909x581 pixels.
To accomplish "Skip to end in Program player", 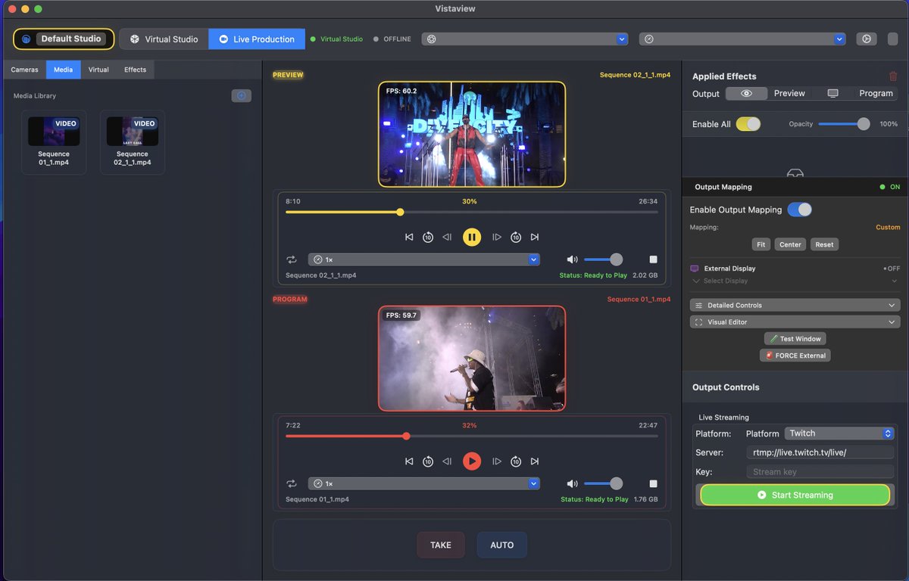I will tap(535, 461).
